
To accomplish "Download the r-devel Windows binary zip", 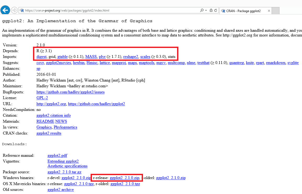I will 76,178.
